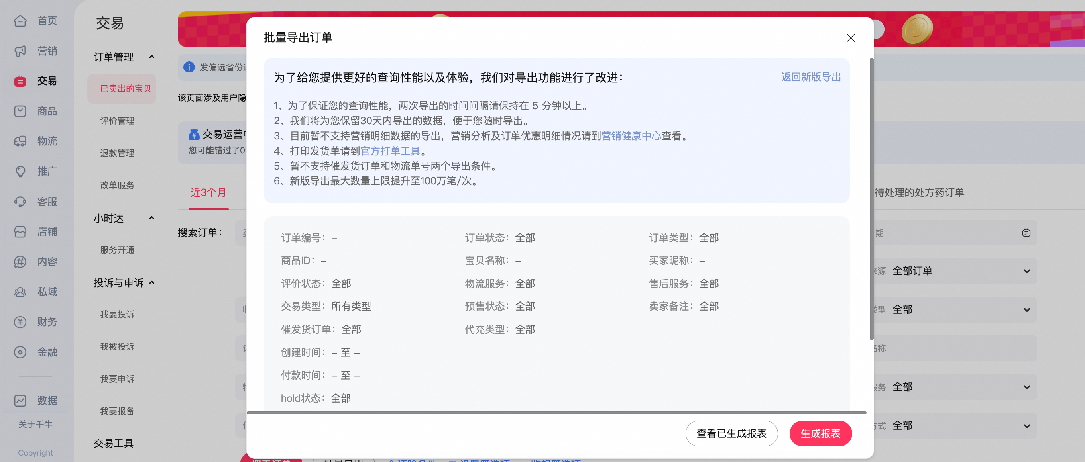Open 关于千牛 link in sidebar
1085x462 pixels.
click(35, 424)
